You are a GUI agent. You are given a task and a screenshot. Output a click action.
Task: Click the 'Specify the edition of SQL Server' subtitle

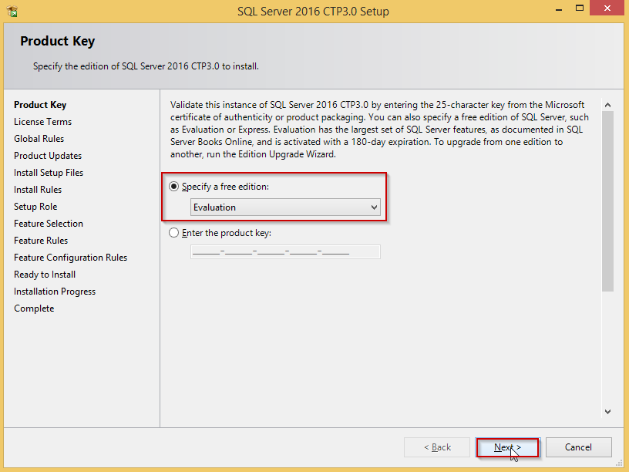(146, 66)
